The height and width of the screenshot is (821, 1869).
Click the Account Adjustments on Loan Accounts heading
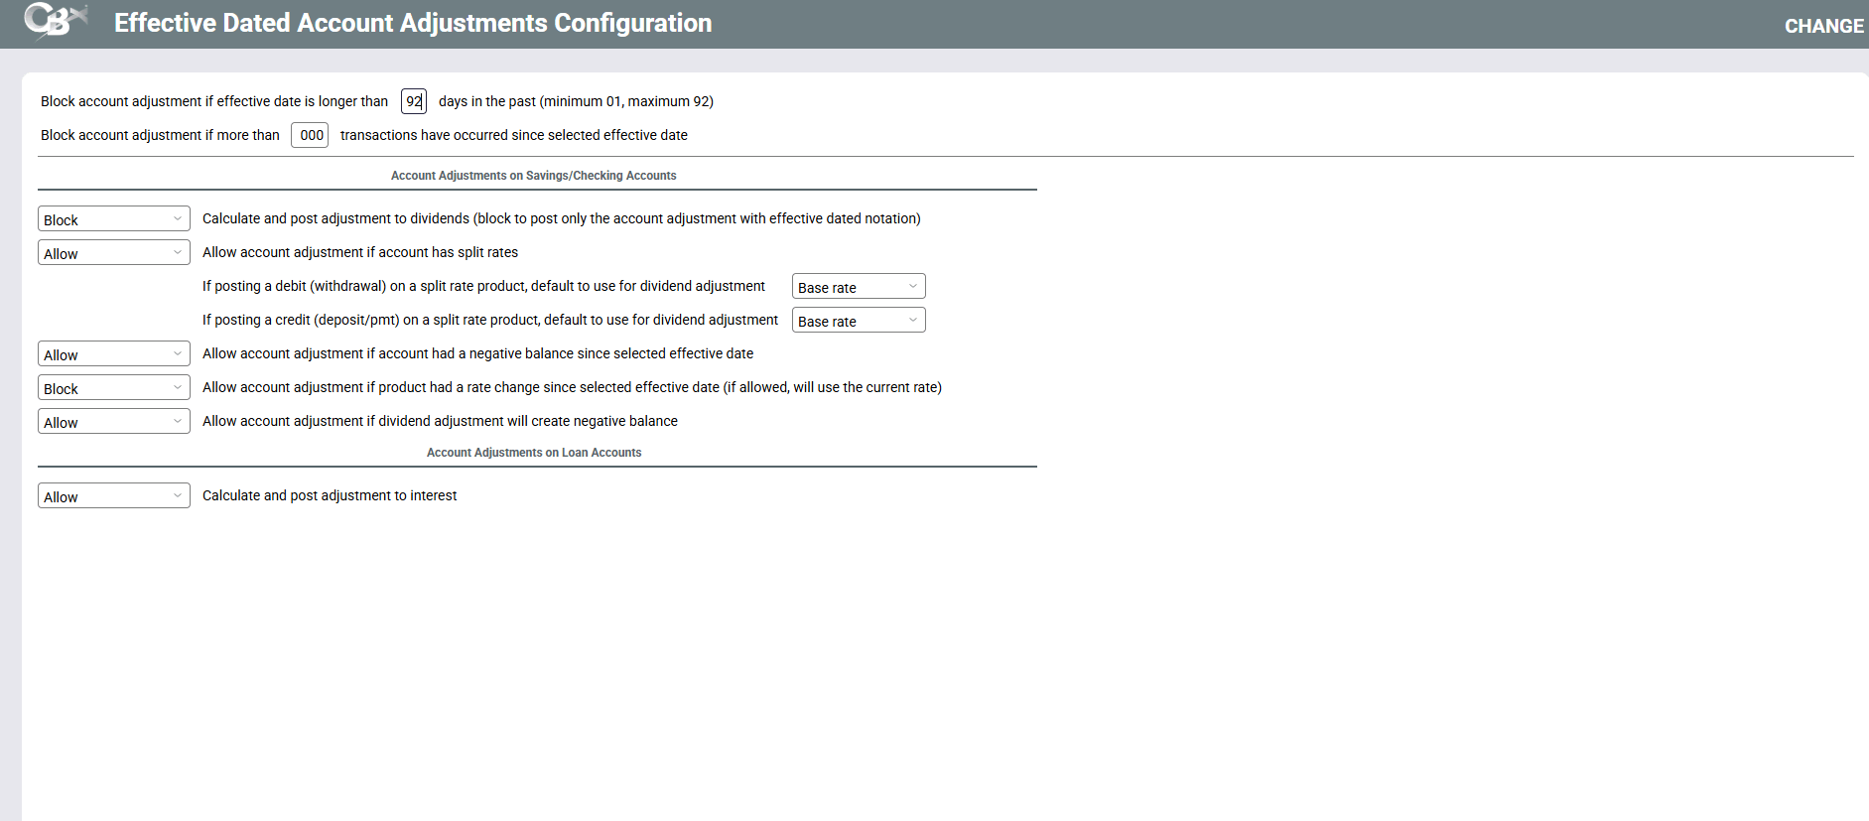[533, 453]
